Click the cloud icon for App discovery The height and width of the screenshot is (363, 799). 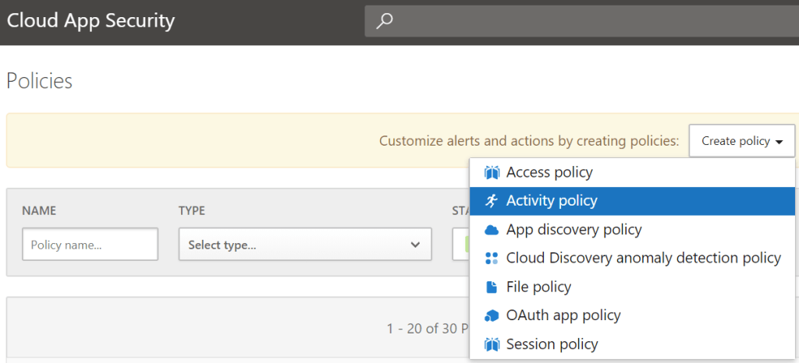pos(492,230)
